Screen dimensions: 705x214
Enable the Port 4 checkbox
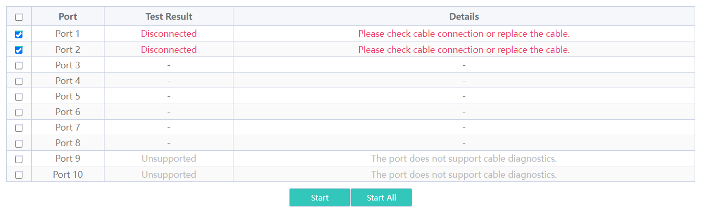(x=19, y=81)
